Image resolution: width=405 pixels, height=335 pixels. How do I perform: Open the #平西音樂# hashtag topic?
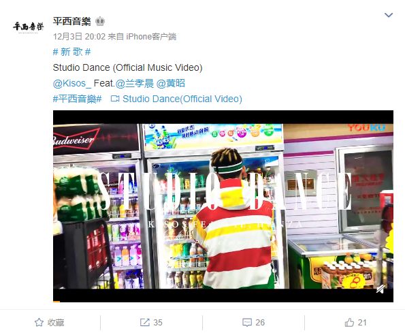pos(77,99)
